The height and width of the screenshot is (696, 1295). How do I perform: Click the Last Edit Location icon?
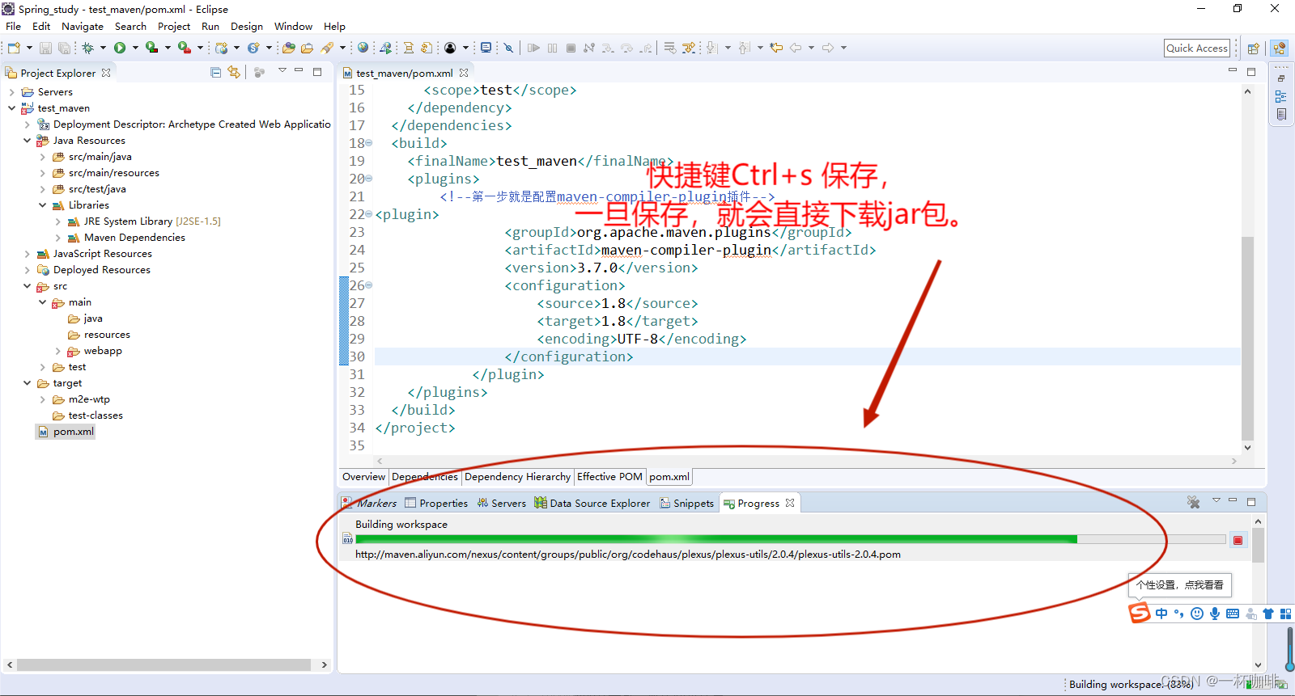pyautogui.click(x=776, y=48)
